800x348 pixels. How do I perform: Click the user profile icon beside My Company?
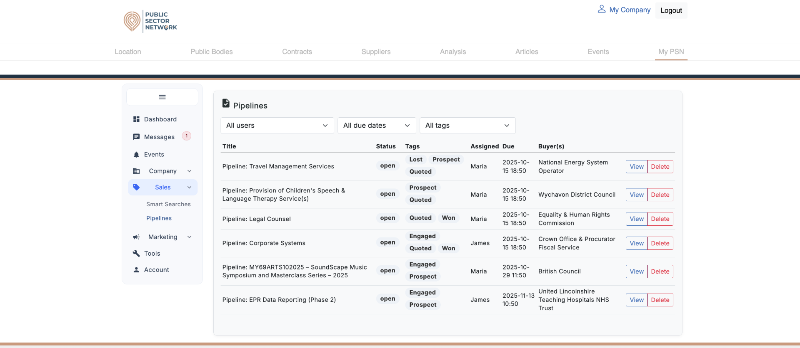click(601, 9)
